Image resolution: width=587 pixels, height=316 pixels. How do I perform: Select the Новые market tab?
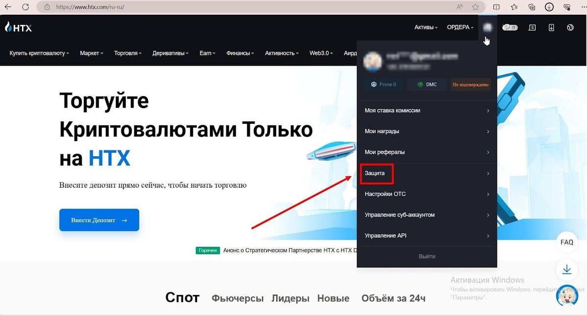[333, 298]
